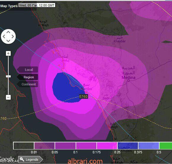This screenshot has height=164, width=172.
Task: Click the 0.1 legend color swatch
Action: pyautogui.click(x=86, y=146)
